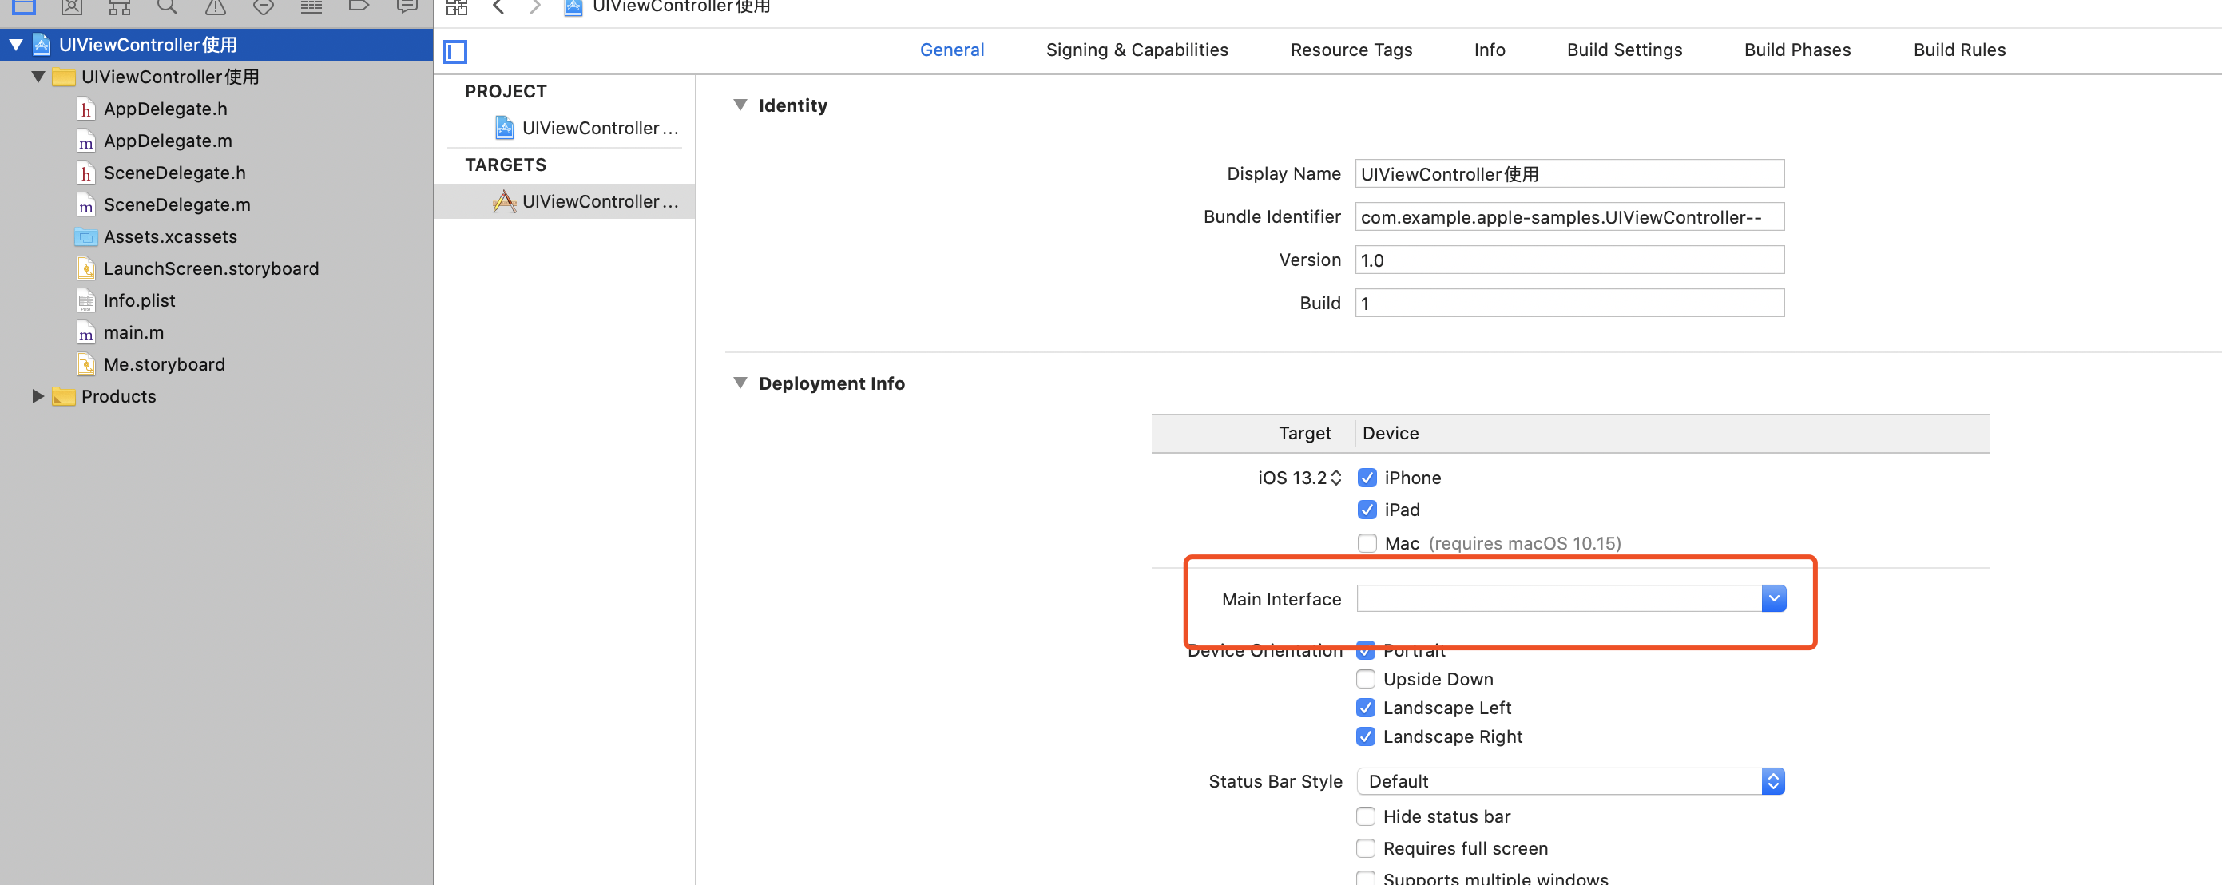Open the Build Phases tab
Screen dimensions: 2222x885
tap(1797, 50)
